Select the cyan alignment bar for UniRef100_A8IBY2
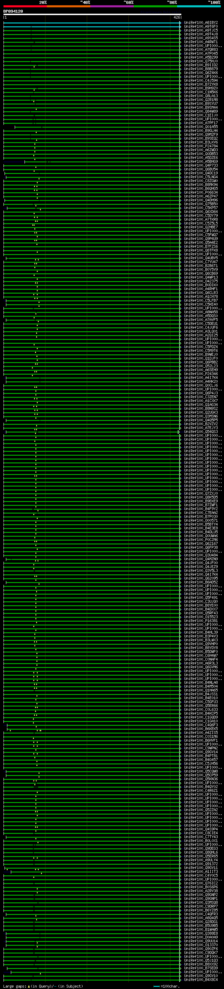This screenshot has width=224, height=989. point(92,23)
